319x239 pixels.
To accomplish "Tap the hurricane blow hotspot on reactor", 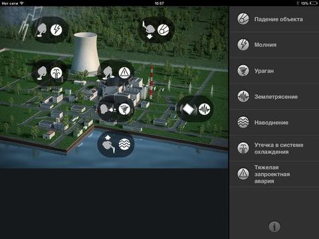I will pyautogui.click(x=116, y=109).
